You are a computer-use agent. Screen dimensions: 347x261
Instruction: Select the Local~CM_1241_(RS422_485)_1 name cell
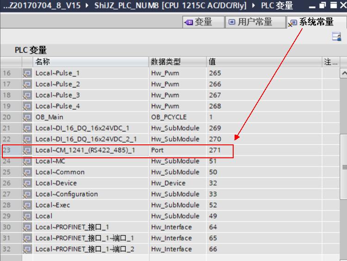pos(91,150)
